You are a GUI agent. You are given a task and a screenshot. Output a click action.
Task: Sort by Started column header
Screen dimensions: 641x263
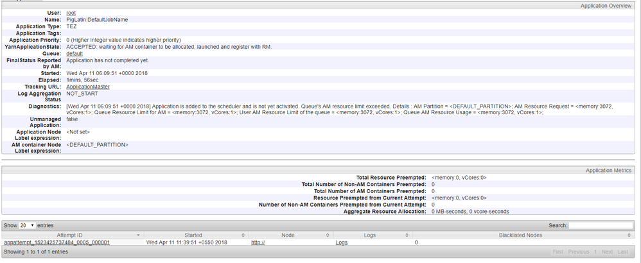196,235
